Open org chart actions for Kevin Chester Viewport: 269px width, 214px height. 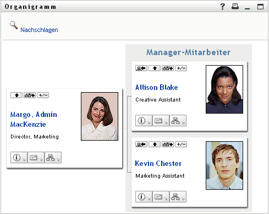[x=178, y=197]
